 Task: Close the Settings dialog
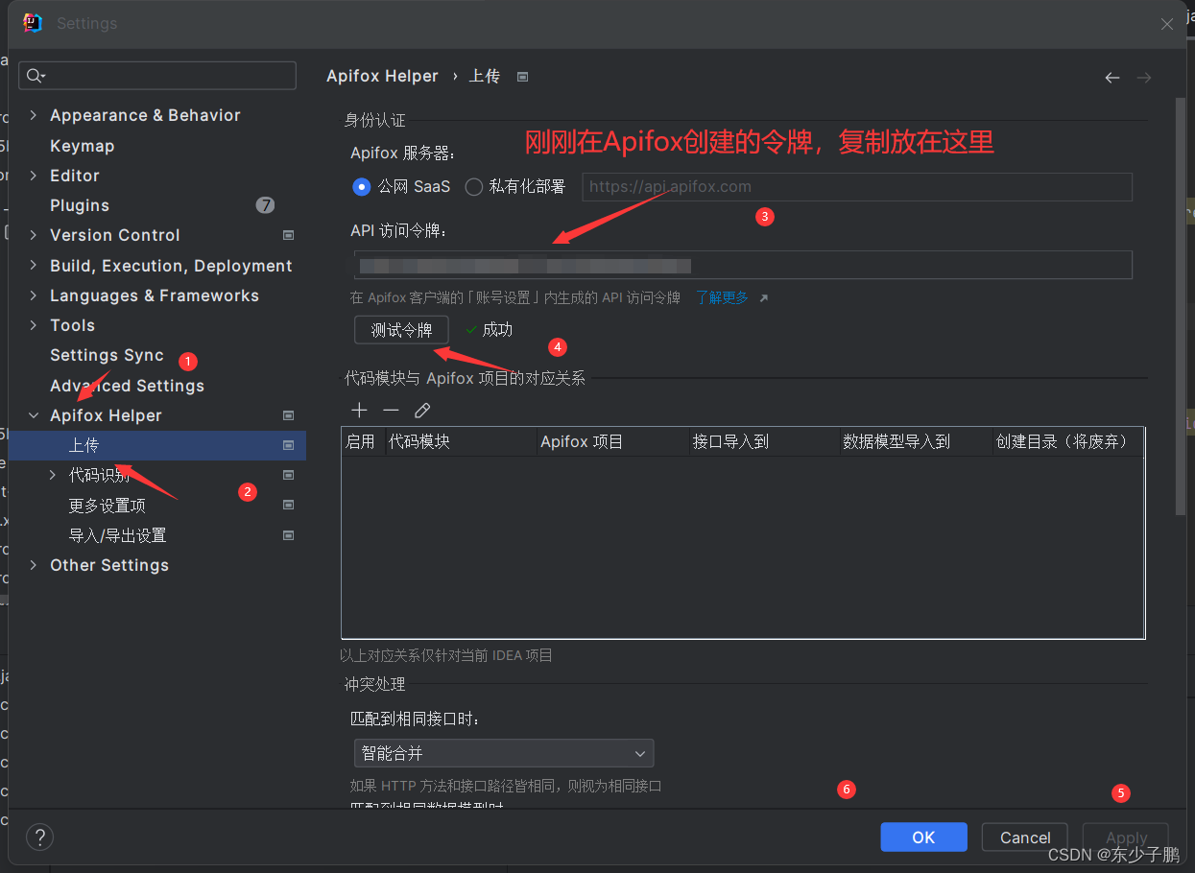tap(1167, 24)
